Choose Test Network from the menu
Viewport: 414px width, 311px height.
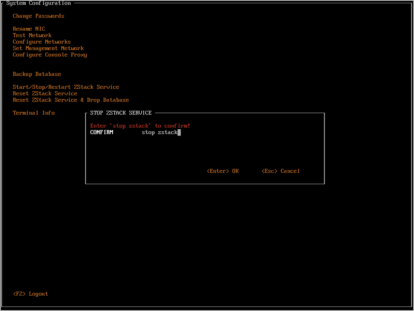32,36
